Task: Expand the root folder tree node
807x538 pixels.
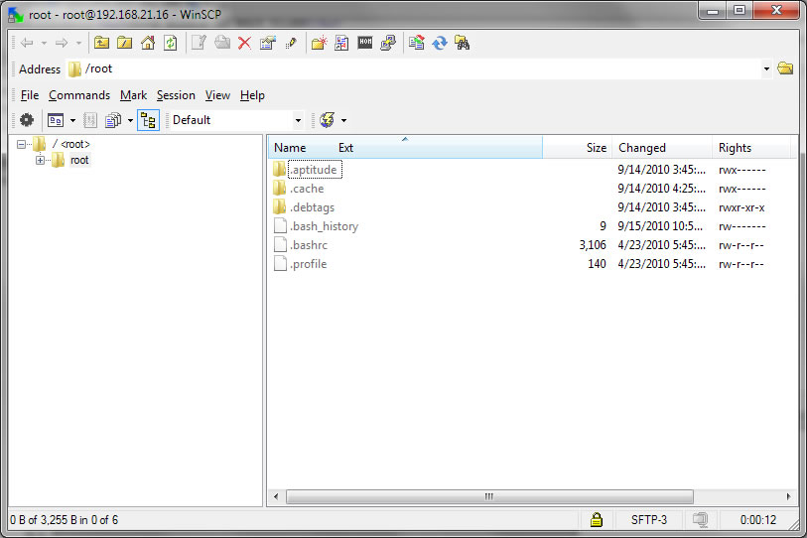Action: tap(40, 160)
